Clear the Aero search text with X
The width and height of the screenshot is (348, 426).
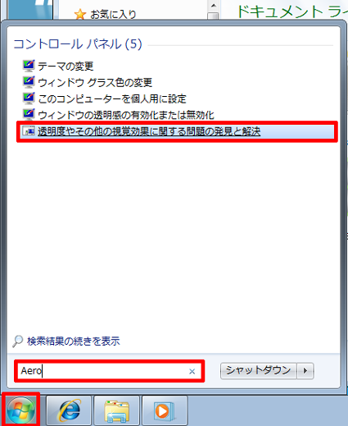[x=192, y=371]
